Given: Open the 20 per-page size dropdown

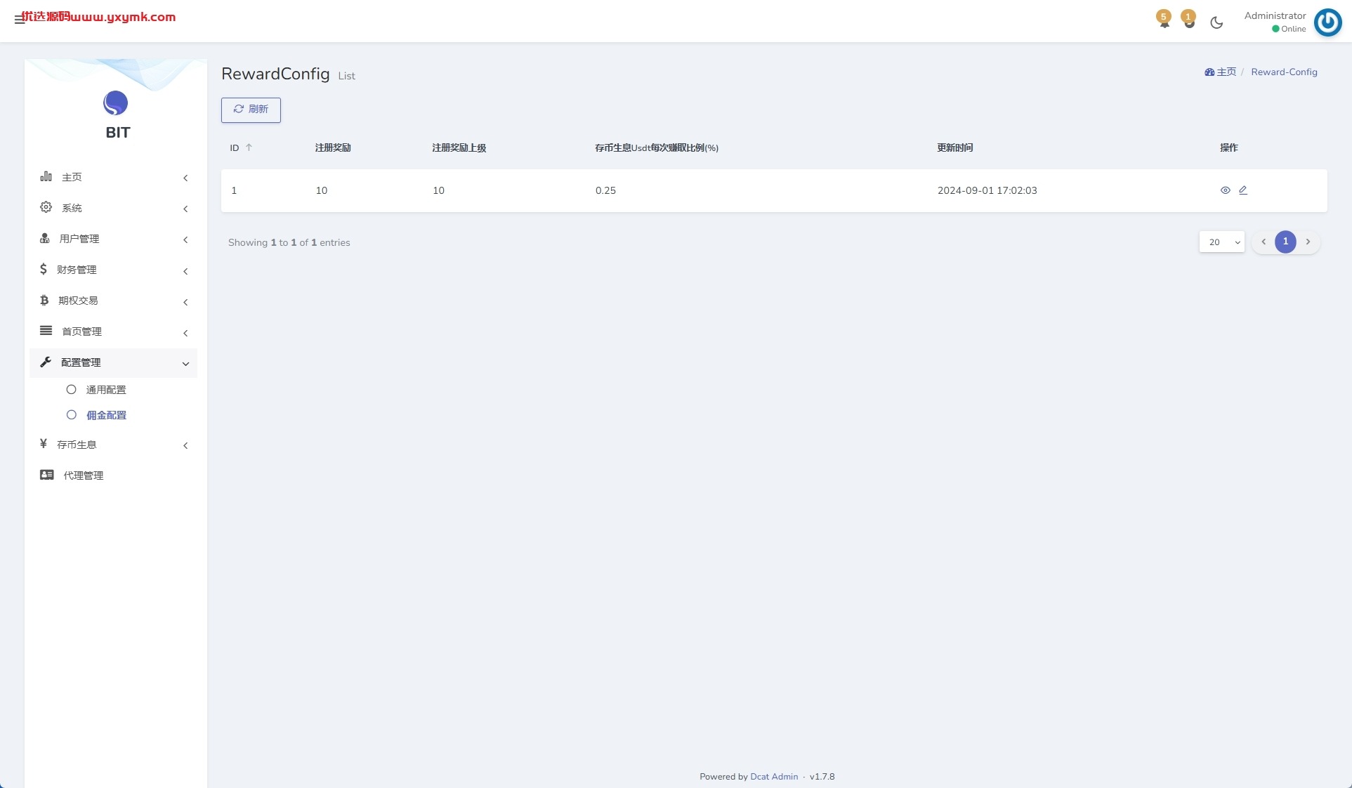Looking at the screenshot, I should pyautogui.click(x=1222, y=242).
